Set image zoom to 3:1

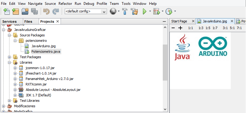[225, 28]
